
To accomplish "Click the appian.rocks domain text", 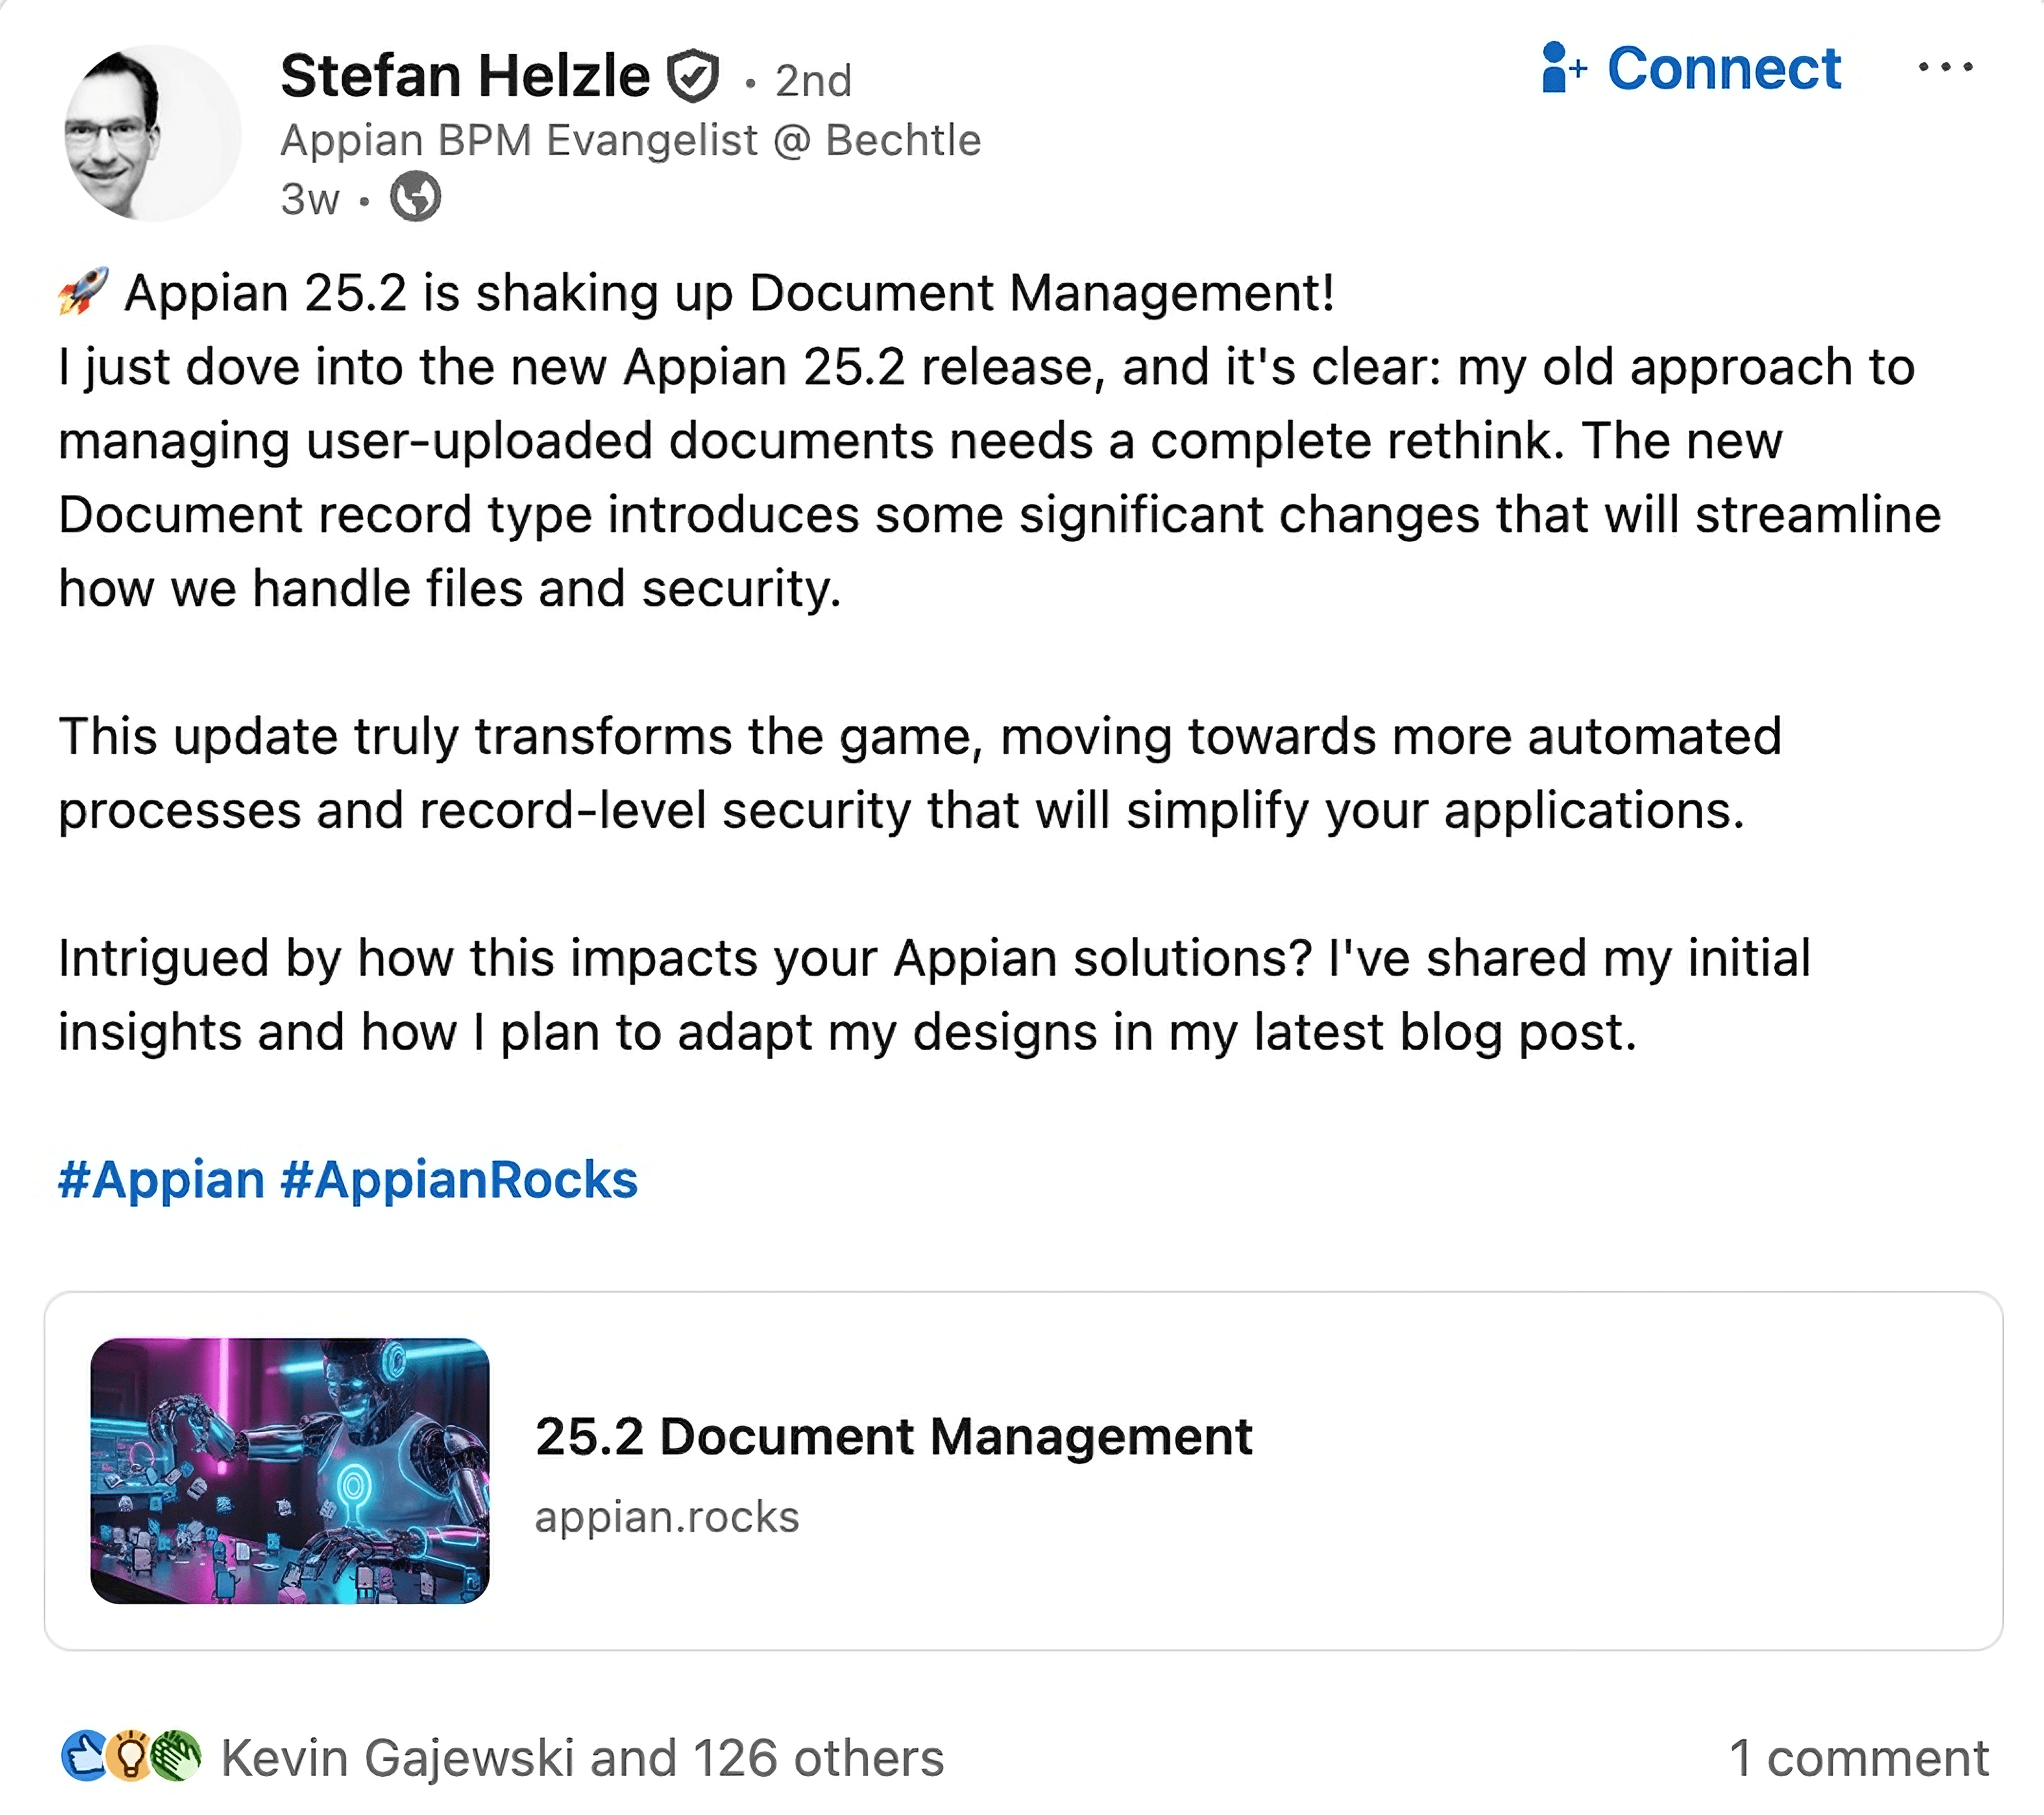I will (x=667, y=1517).
